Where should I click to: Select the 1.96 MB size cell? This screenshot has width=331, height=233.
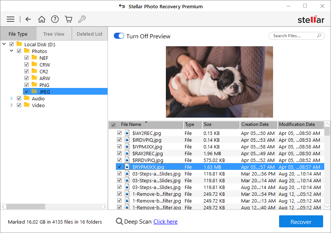pyautogui.click(x=212, y=153)
